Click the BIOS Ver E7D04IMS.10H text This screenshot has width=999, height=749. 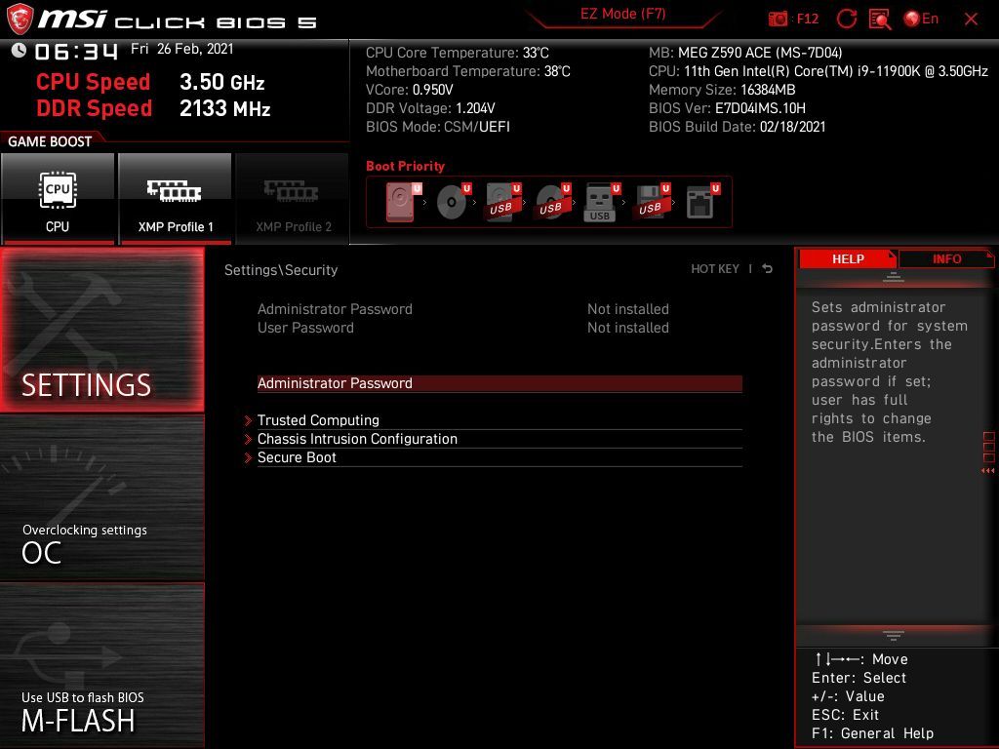click(x=727, y=108)
